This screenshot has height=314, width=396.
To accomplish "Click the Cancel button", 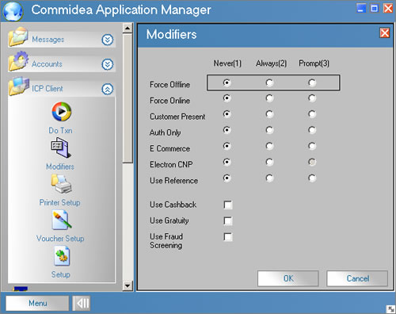I will (357, 278).
